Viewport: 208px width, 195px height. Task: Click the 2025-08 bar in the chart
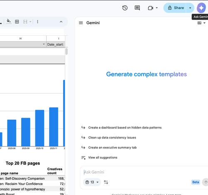(x=12, y=133)
